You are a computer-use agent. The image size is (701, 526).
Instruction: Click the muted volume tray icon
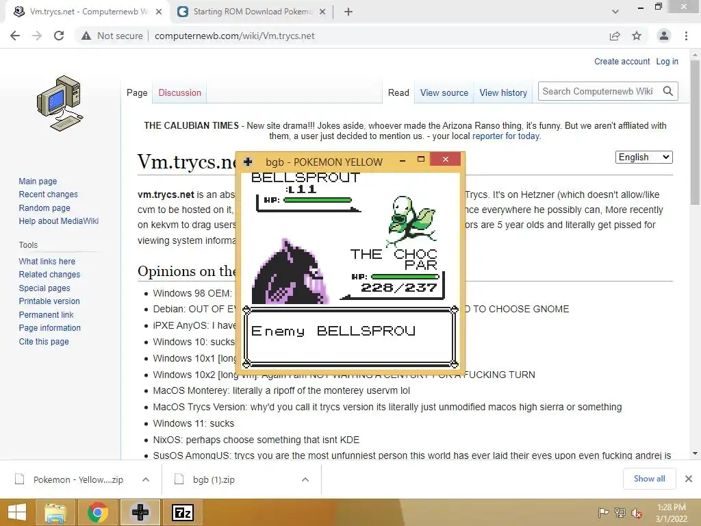pyautogui.click(x=637, y=513)
